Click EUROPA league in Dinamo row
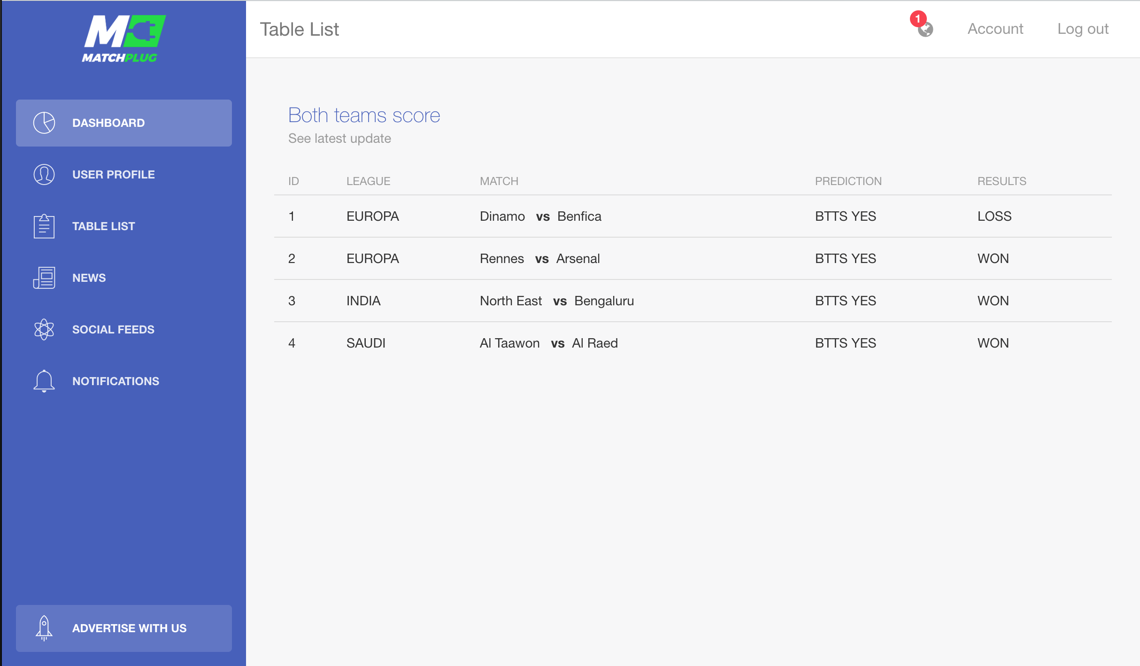1140x666 pixels. (x=373, y=217)
